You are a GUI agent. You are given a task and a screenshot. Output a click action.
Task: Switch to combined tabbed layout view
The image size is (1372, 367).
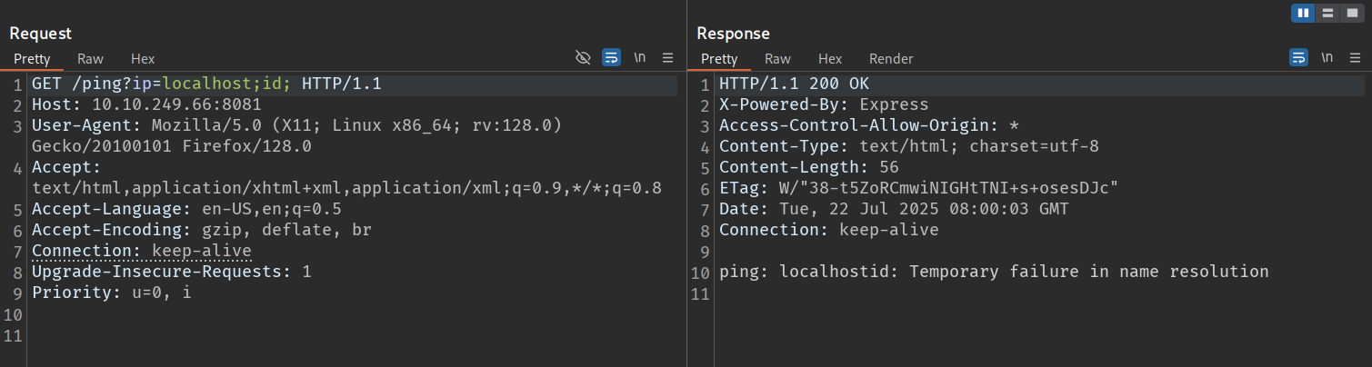[1352, 13]
